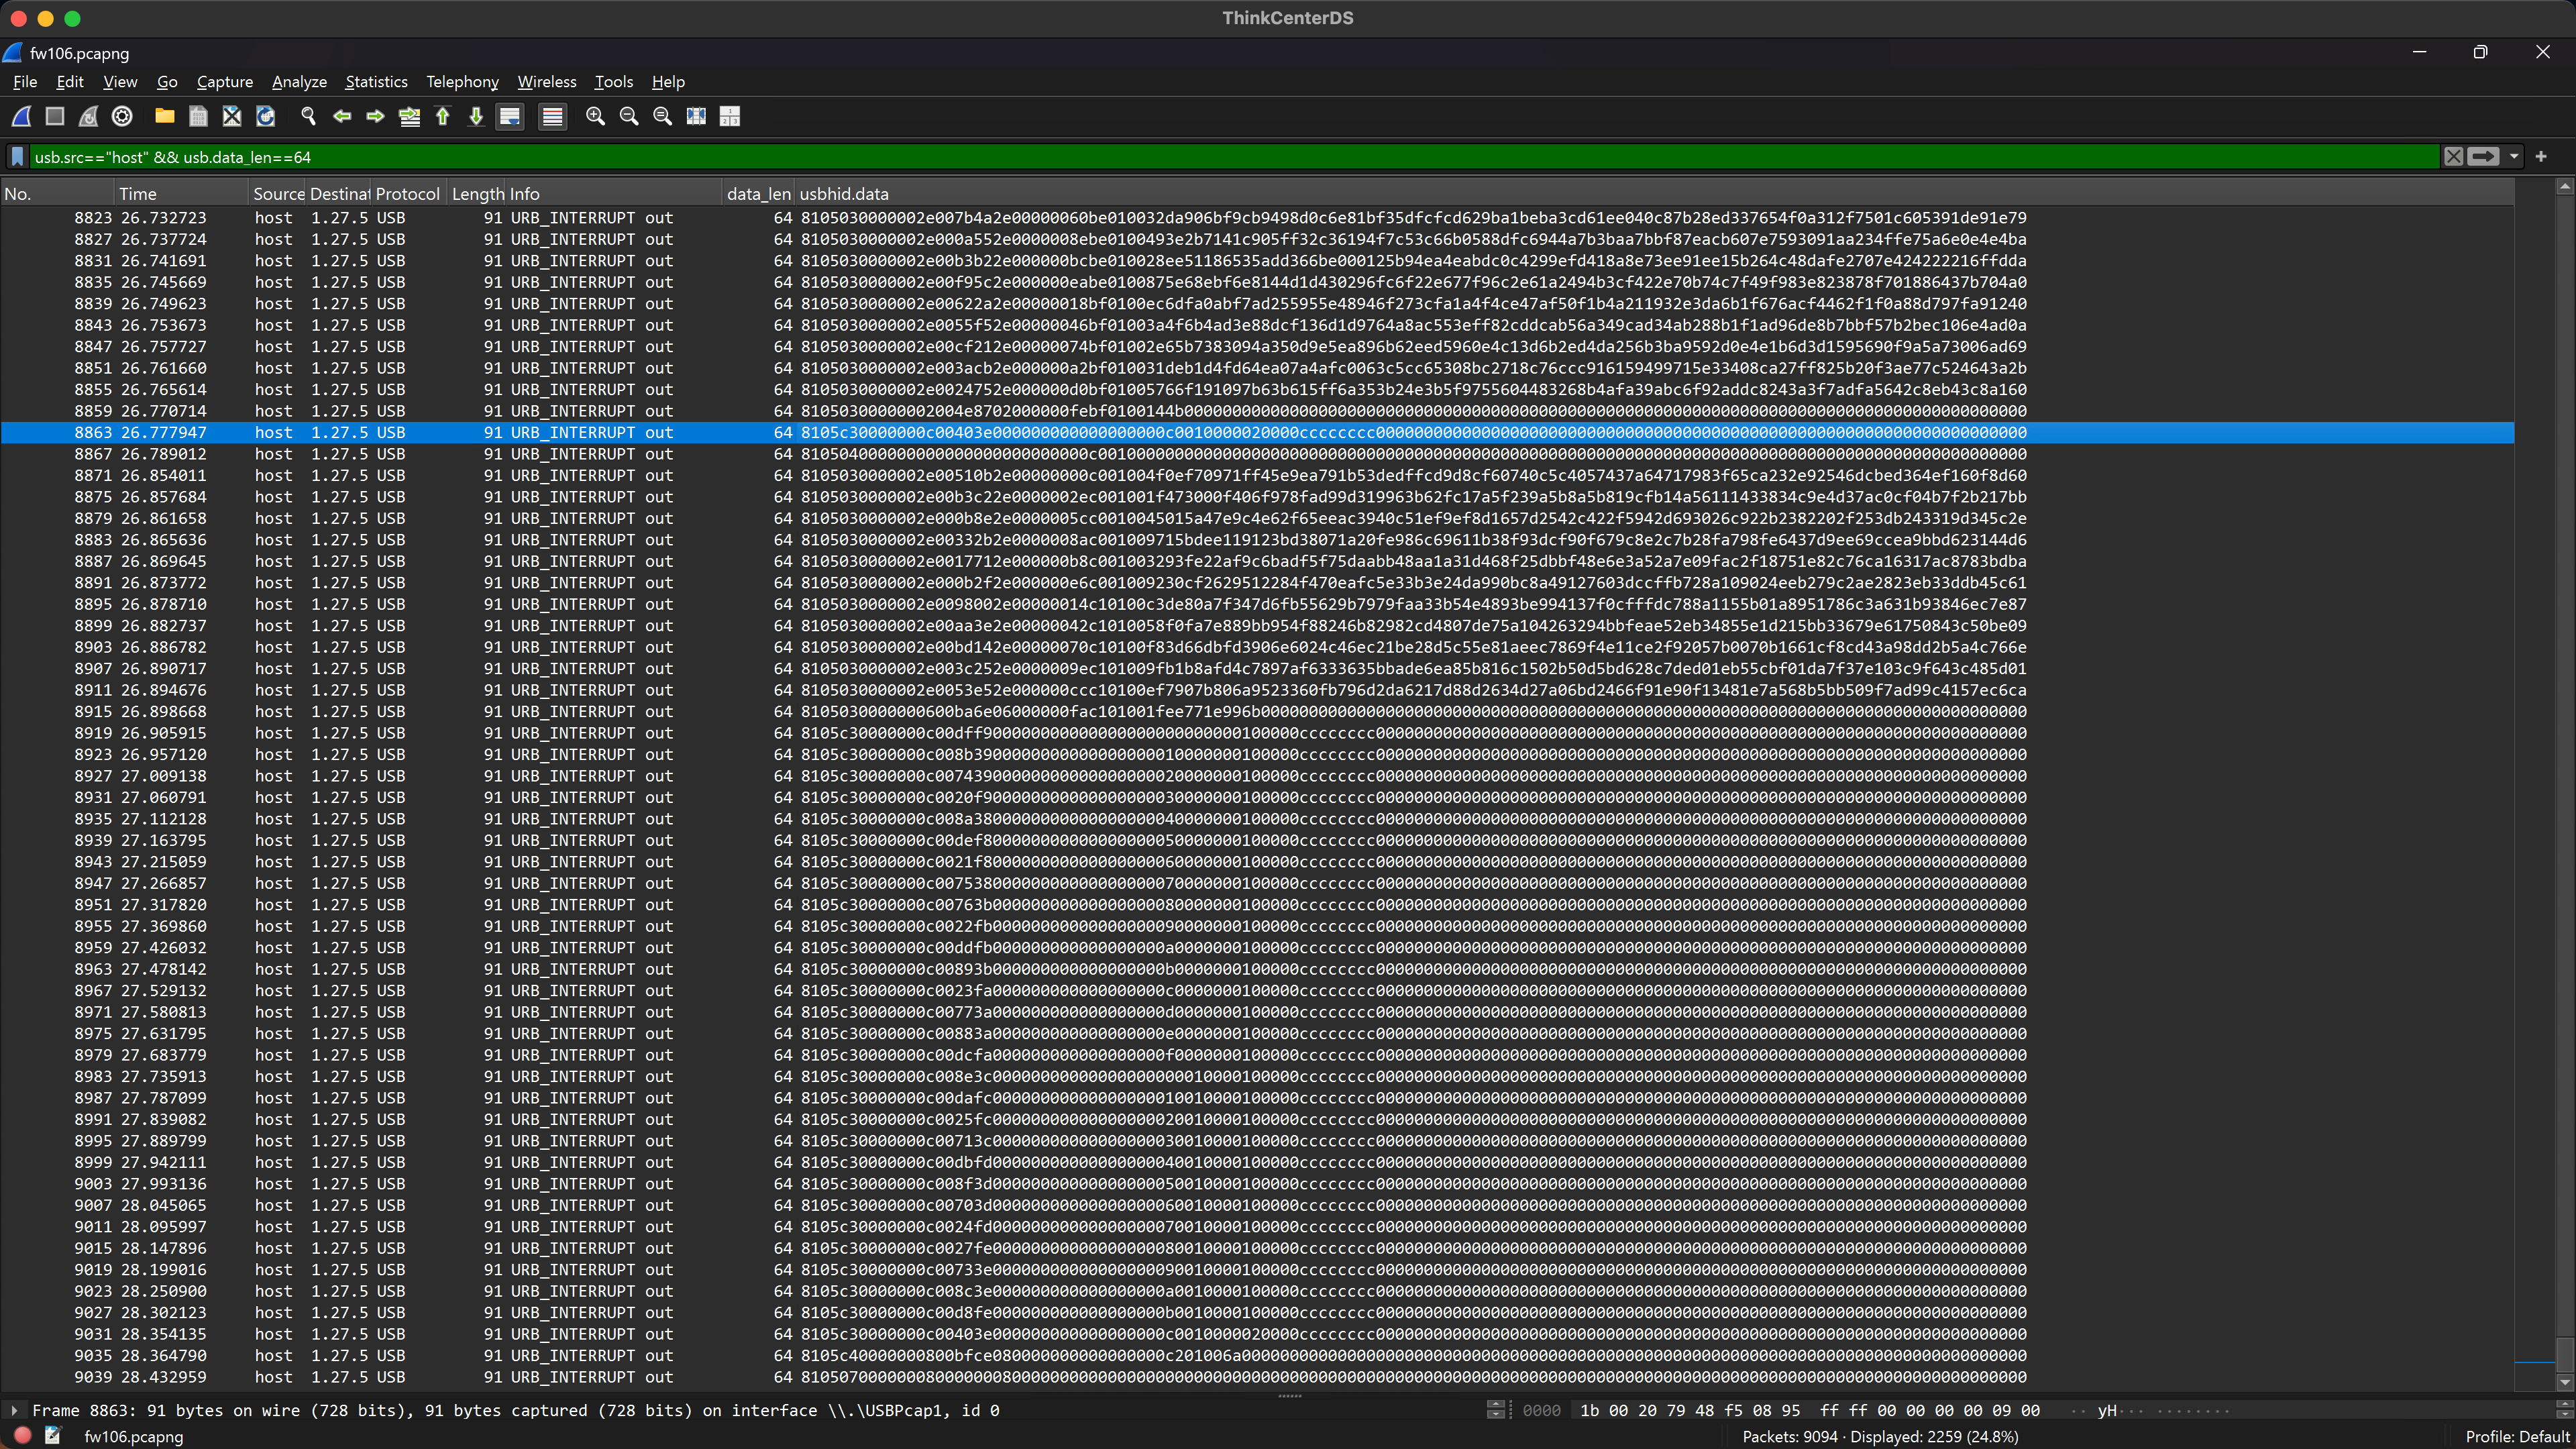Jump to the first packet icon

pyautogui.click(x=442, y=116)
